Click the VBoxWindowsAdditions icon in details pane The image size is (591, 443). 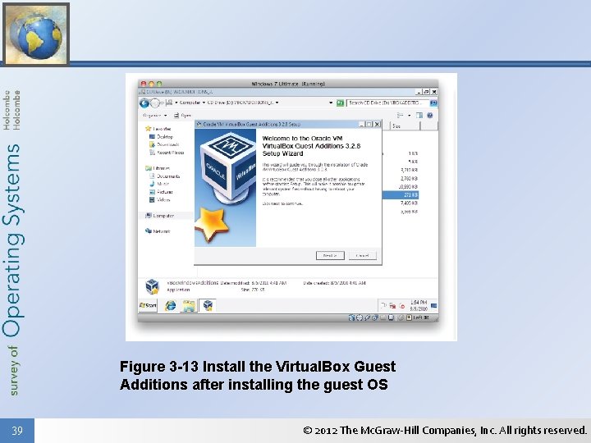[152, 286]
